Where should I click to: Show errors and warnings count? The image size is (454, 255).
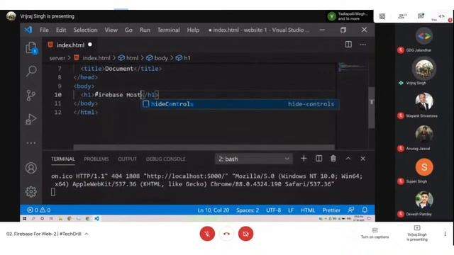click(39, 210)
